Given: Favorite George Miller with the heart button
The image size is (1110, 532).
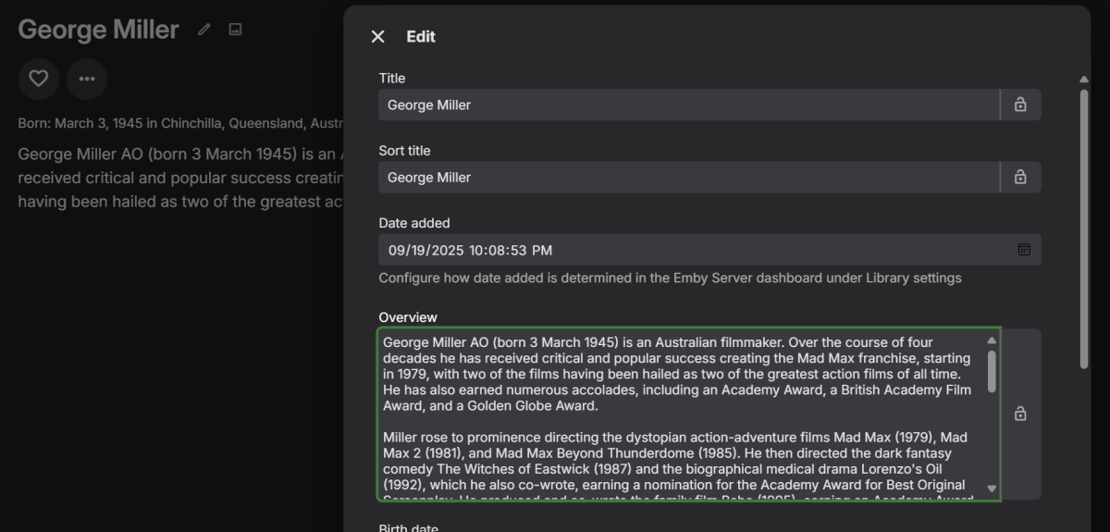Looking at the screenshot, I should [39, 79].
